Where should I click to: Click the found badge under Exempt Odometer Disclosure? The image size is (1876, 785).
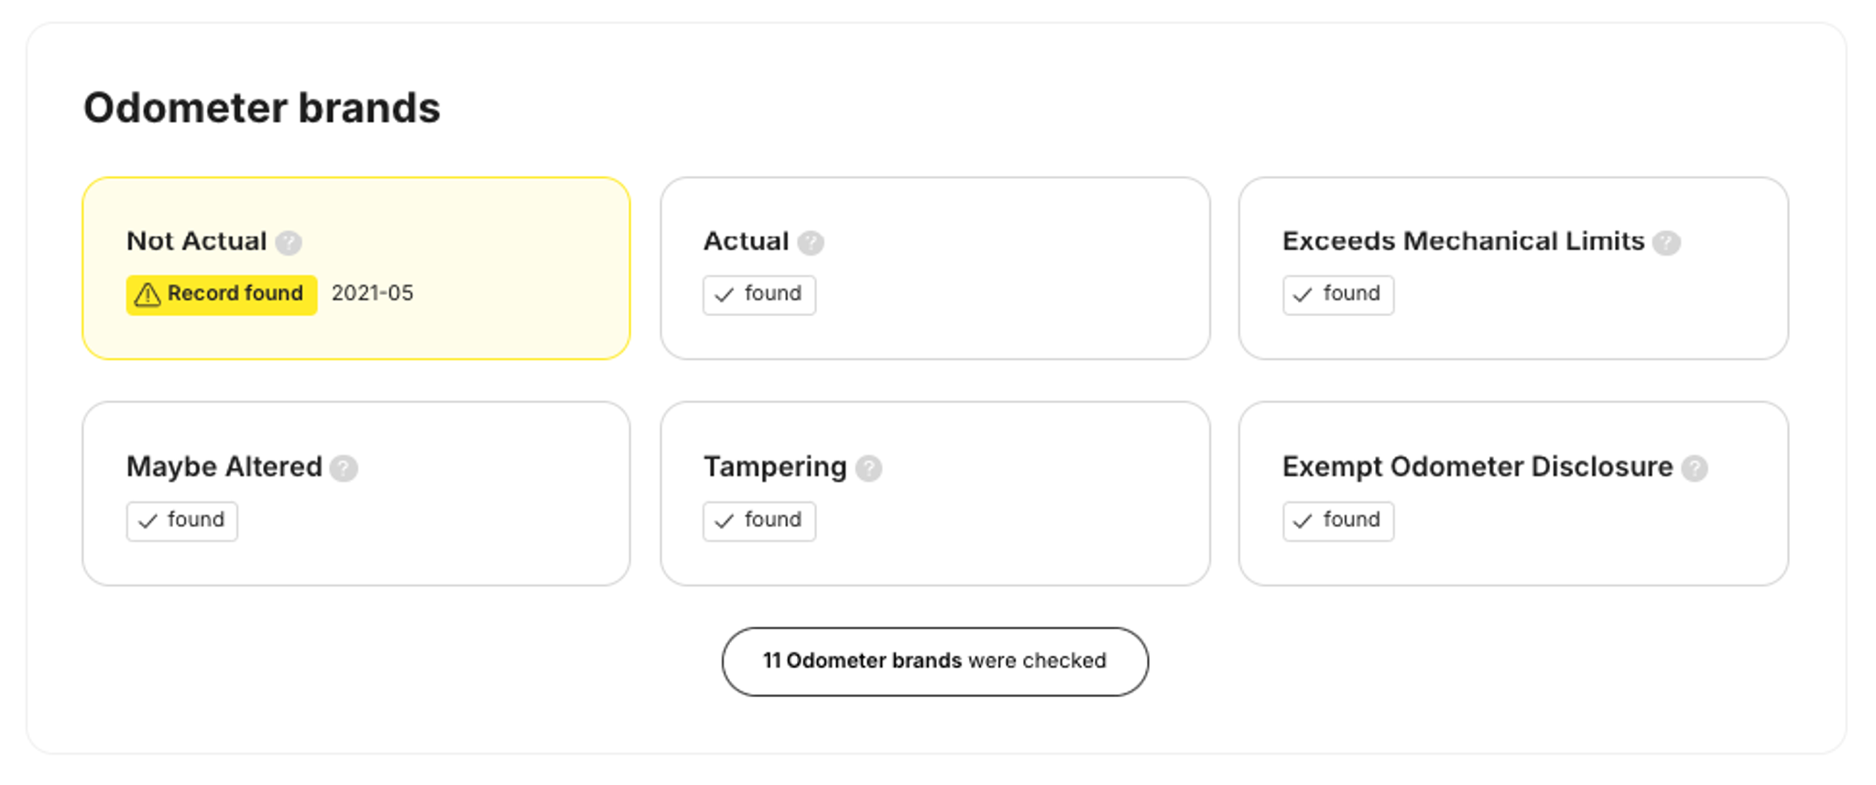click(1337, 521)
